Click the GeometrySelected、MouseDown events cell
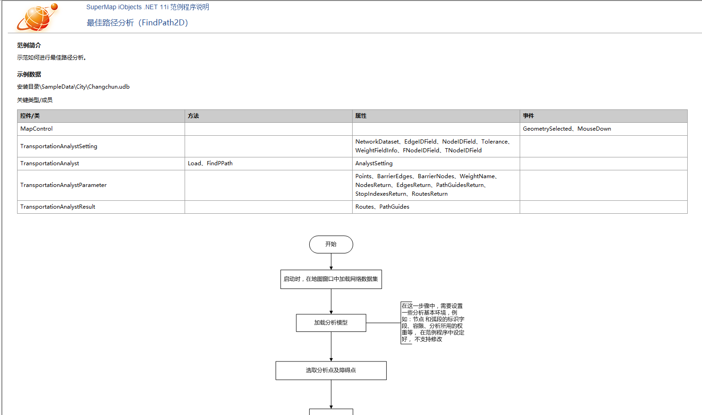This screenshot has height=415, width=702. point(604,129)
